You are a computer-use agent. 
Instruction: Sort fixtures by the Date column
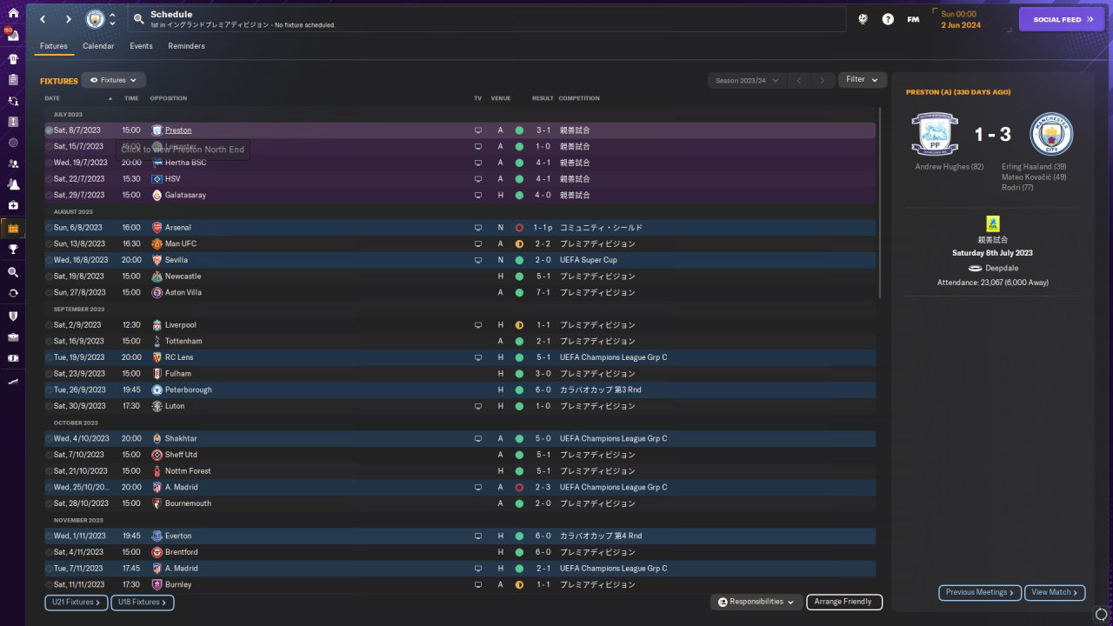point(53,98)
